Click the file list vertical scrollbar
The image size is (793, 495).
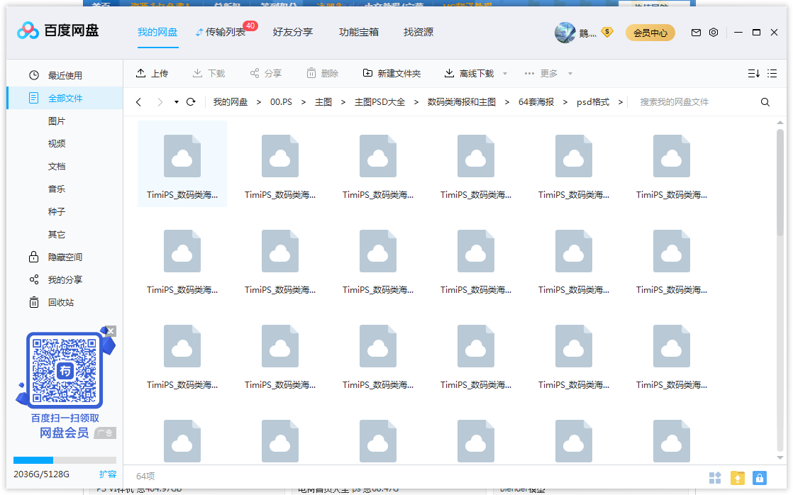780,182
